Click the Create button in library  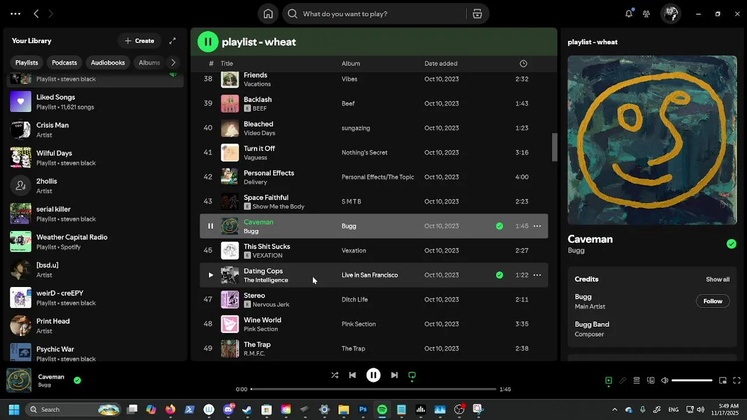139,41
